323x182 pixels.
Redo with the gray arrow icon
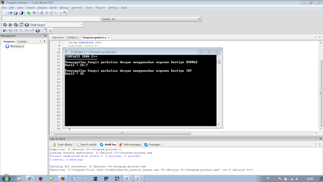[x=34, y=13]
